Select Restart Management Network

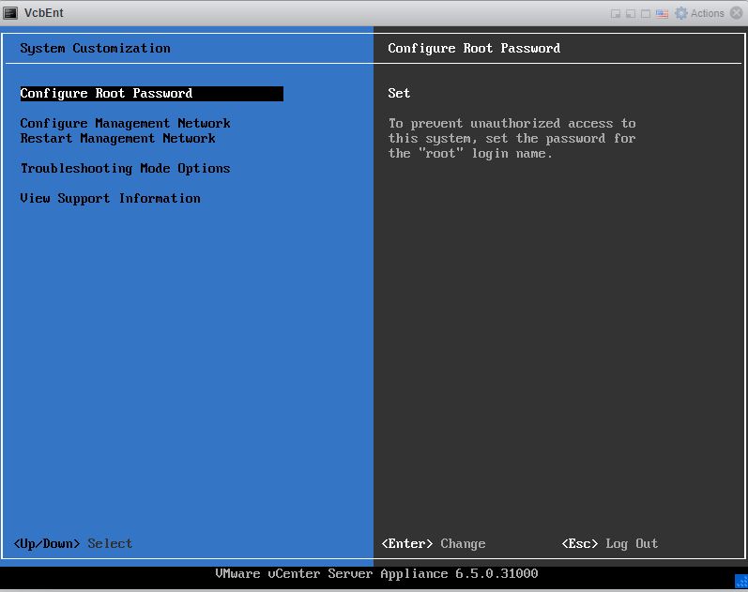tap(118, 138)
